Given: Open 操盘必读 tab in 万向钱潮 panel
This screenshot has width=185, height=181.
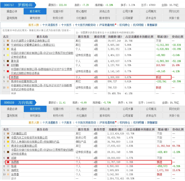Looking at the screenshot, I should point(12,109).
